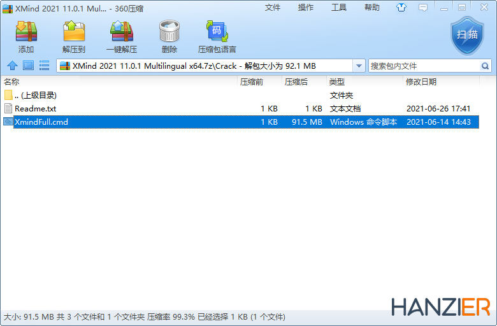The width and height of the screenshot is (497, 326).
Task: Click the search magnifier button
Action: (x=485, y=66)
